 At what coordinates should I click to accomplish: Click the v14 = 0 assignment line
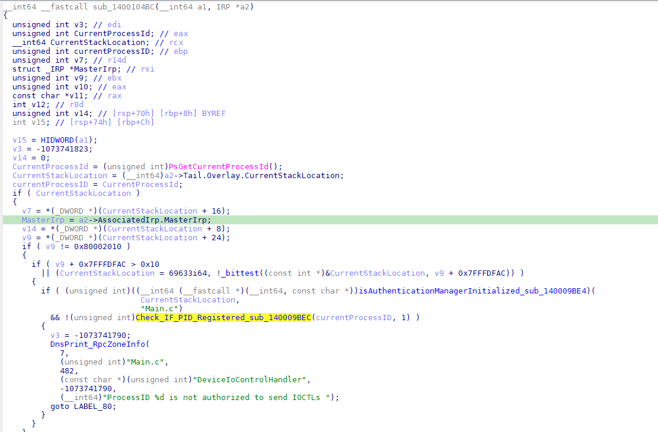pyautogui.click(x=31, y=157)
